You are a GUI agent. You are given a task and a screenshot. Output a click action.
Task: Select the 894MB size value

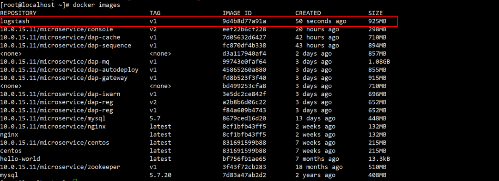[x=377, y=46]
